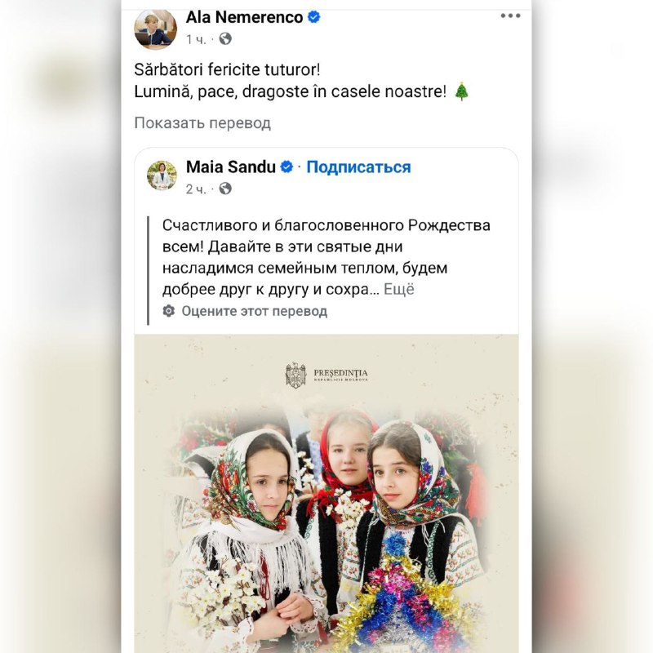Open Оцените этот перевод rating link
This screenshot has height=653, width=653.
pos(254,311)
